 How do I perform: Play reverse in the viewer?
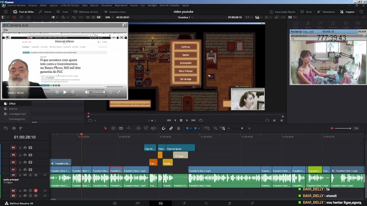175,120
